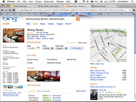Click Send to mobile link
This screenshot has width=136, height=102.
[x=48, y=39]
